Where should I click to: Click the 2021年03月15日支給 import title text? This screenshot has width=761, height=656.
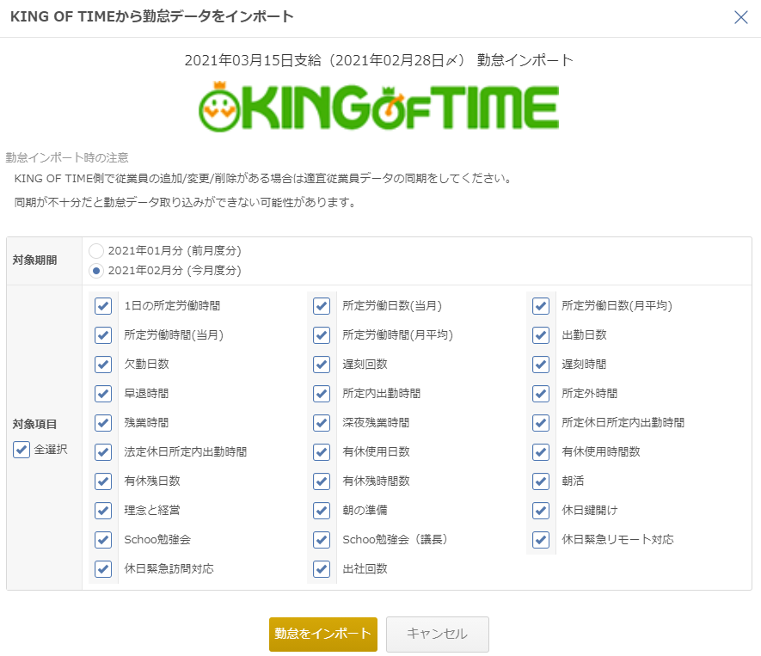378,60
